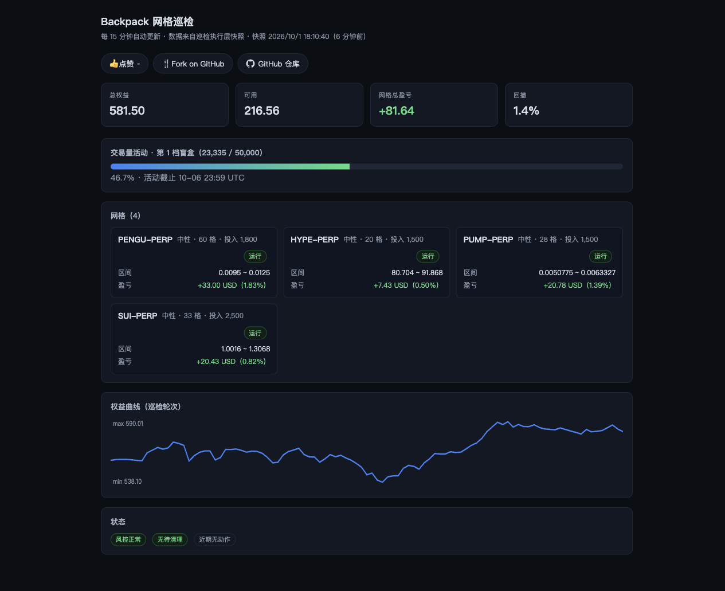Open the GitHub 仓库 button
Viewport: 725px width, 591px height.
click(x=273, y=64)
